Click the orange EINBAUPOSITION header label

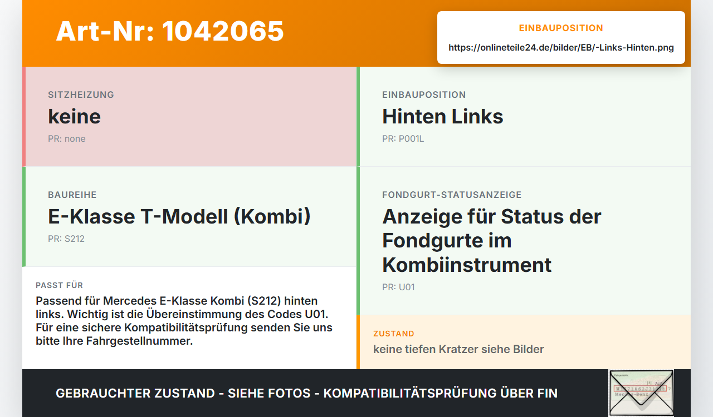[561, 28]
